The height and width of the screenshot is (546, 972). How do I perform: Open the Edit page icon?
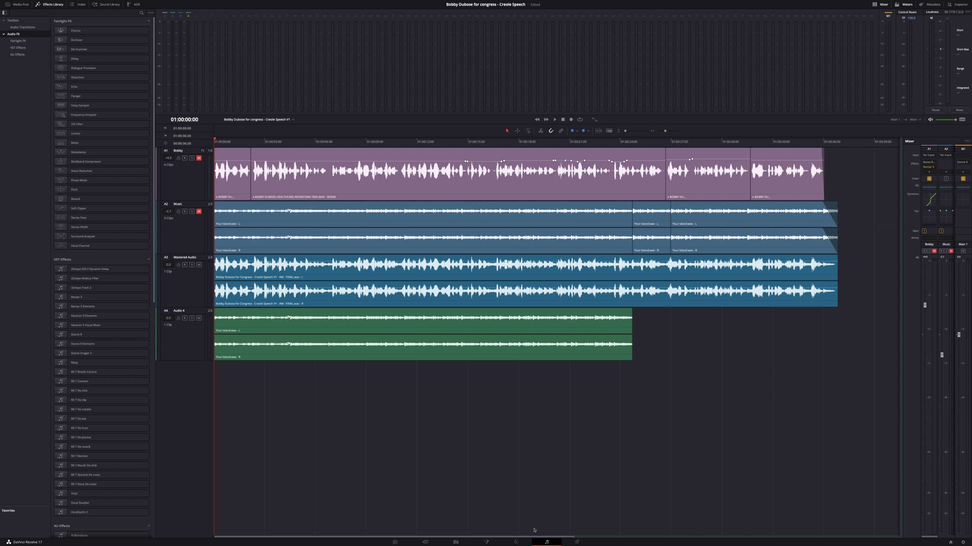coord(456,542)
